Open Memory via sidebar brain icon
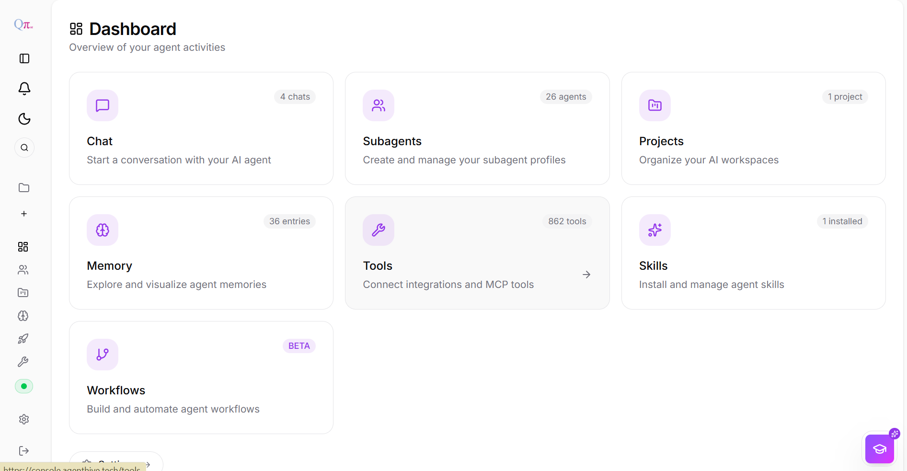The height and width of the screenshot is (471, 907). pyautogui.click(x=23, y=316)
